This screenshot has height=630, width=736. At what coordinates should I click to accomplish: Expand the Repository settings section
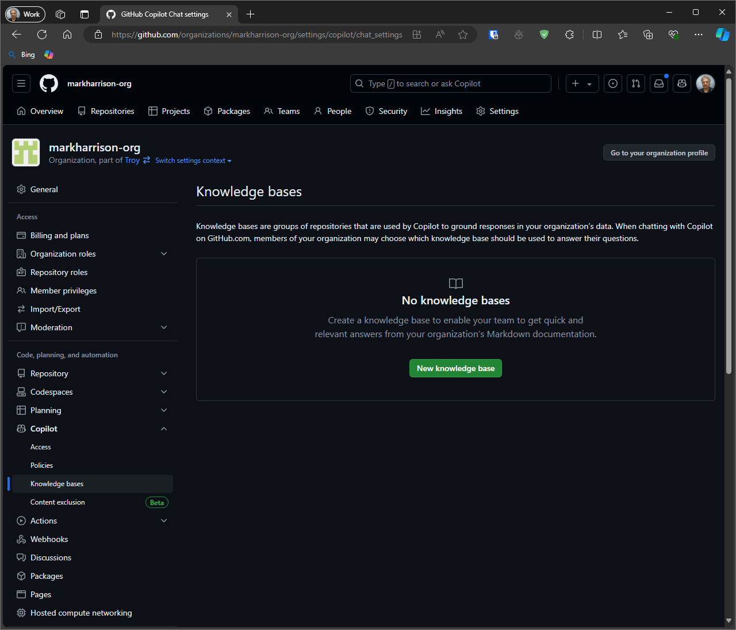(164, 373)
